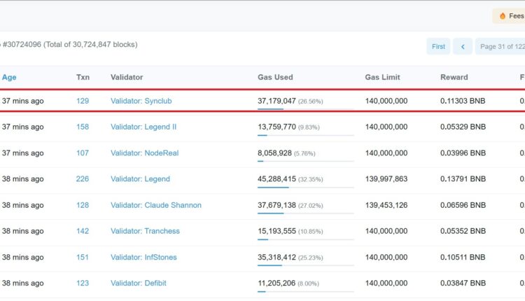Image resolution: width=525 pixels, height=301 pixels.
Task: Click the Reward column header
Action: coord(454,77)
